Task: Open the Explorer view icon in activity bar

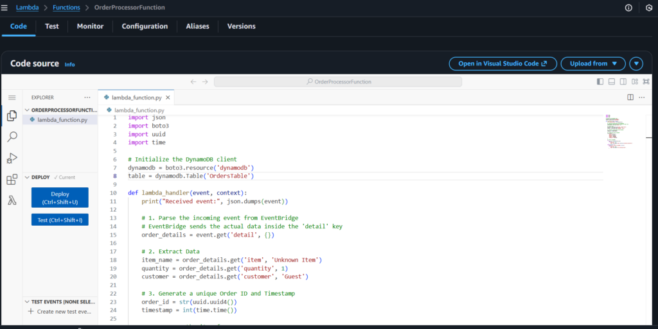Action: [12, 116]
